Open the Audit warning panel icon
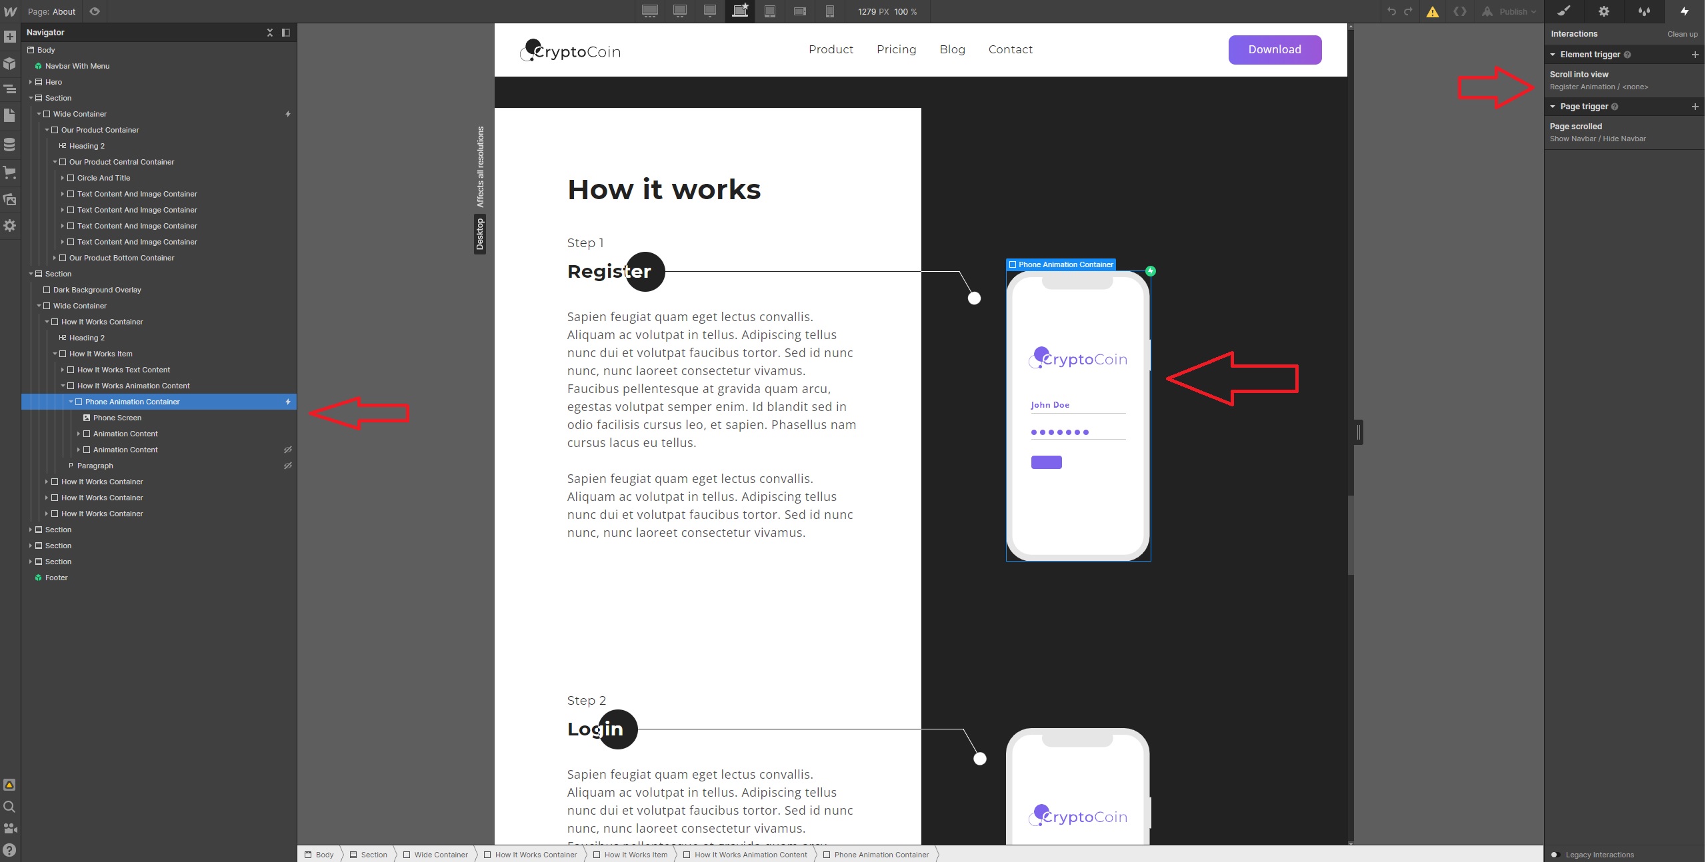This screenshot has height=862, width=1708. click(x=10, y=785)
